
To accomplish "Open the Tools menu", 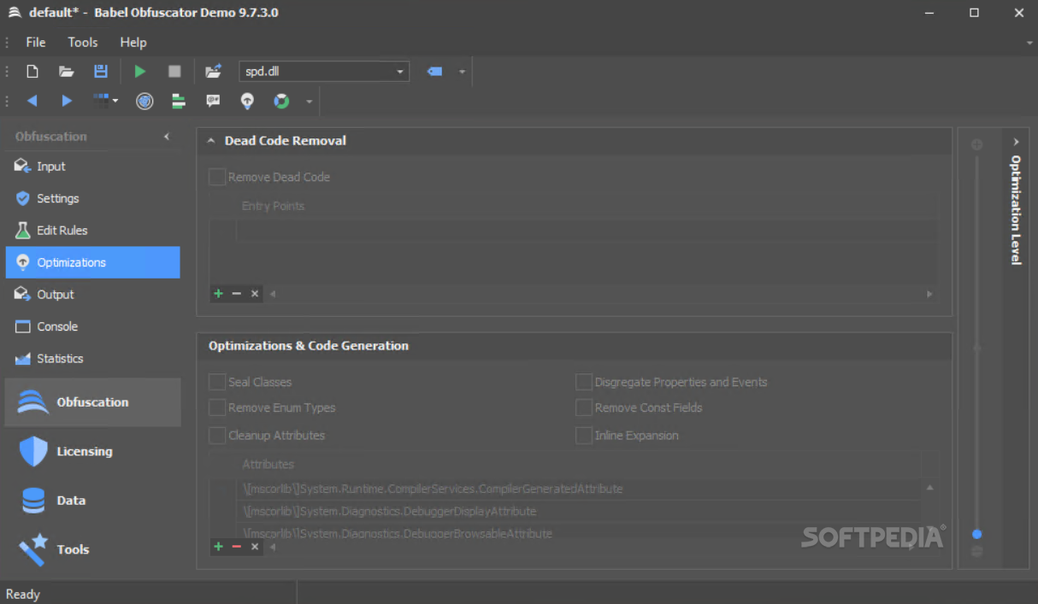I will [x=83, y=42].
